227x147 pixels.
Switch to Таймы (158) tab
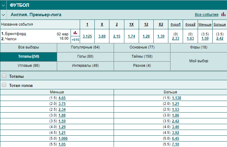click(x=142, y=56)
